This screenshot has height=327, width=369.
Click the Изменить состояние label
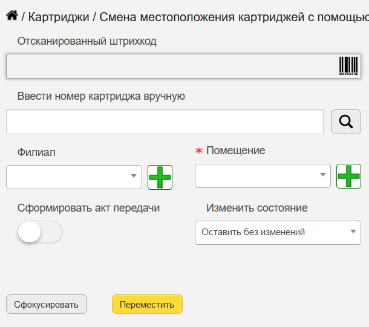pyautogui.click(x=257, y=208)
